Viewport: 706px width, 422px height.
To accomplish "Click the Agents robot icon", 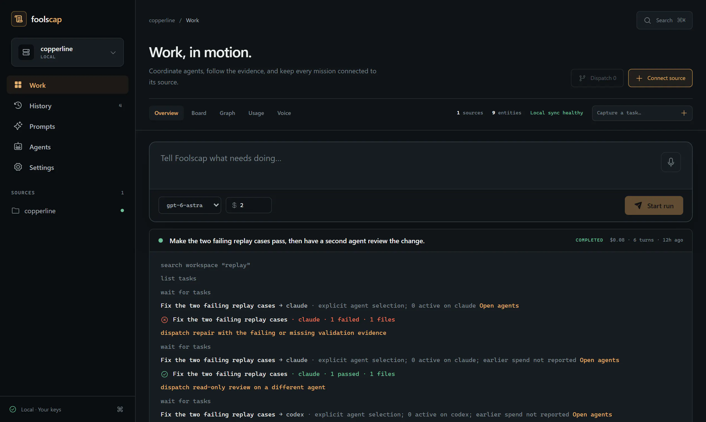I will [18, 146].
